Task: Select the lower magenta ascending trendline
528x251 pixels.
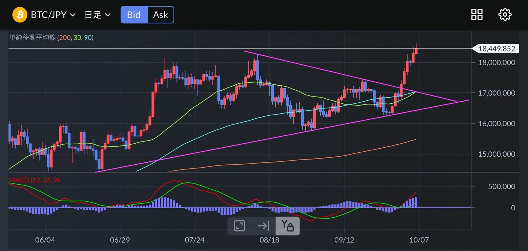Action: (x=254, y=139)
